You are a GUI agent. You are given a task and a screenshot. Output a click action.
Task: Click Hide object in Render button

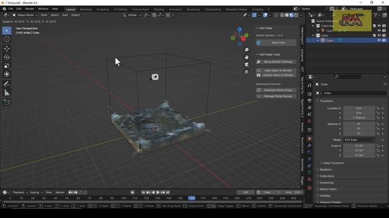[276, 70]
